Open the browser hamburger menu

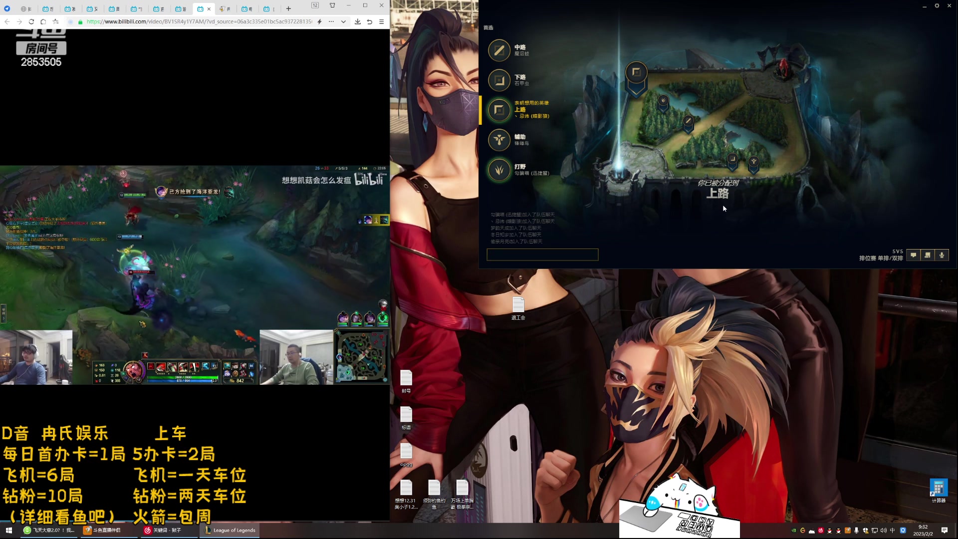tap(382, 21)
